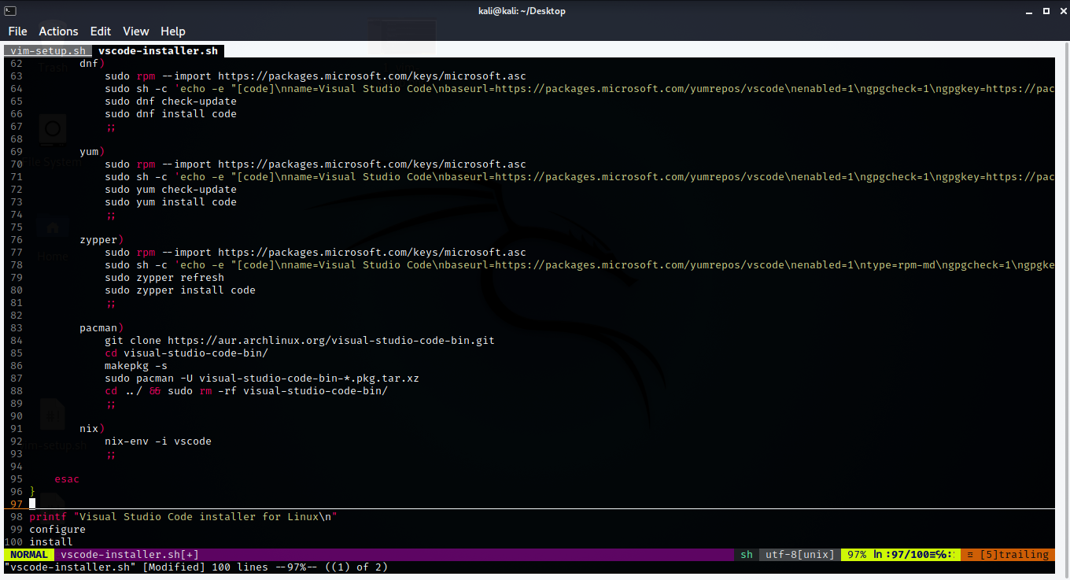Place cursor on 'sudo dnf install code'
Screen dimensions: 1070x580
click(171, 114)
